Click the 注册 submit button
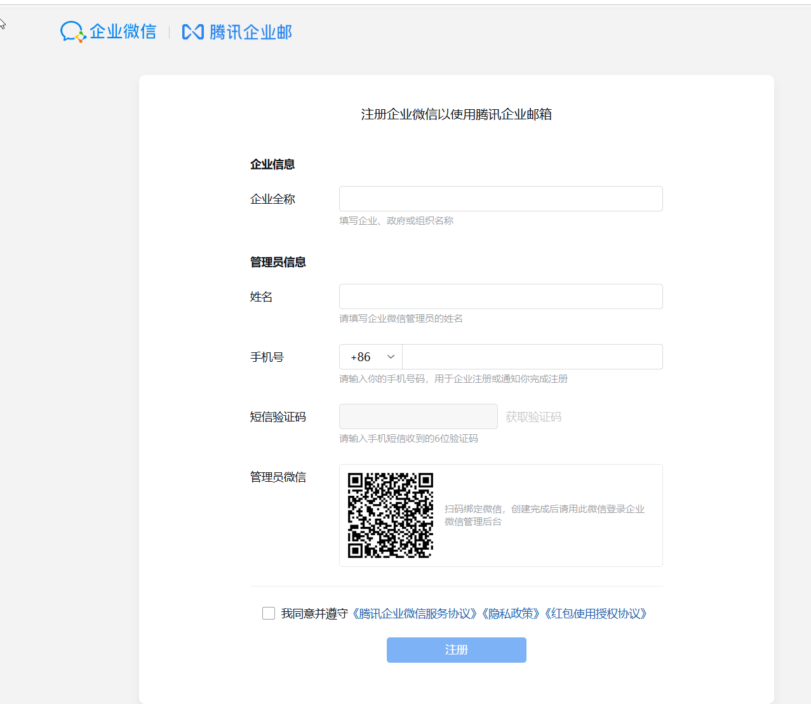Screen dimensions: 811x704 point(456,650)
